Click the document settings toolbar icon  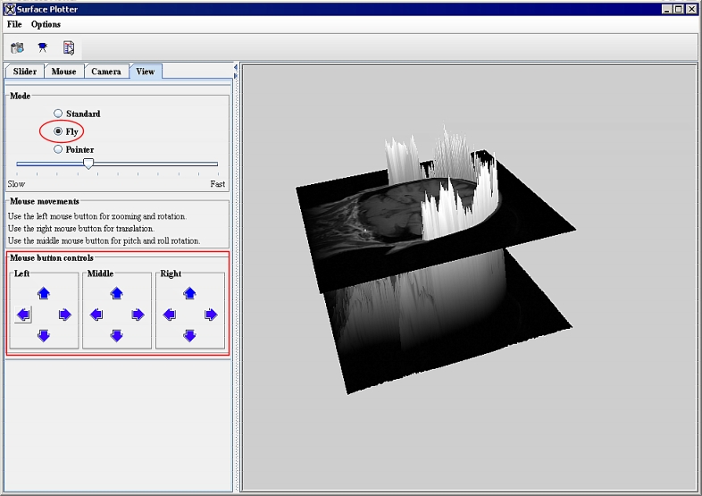pos(69,47)
